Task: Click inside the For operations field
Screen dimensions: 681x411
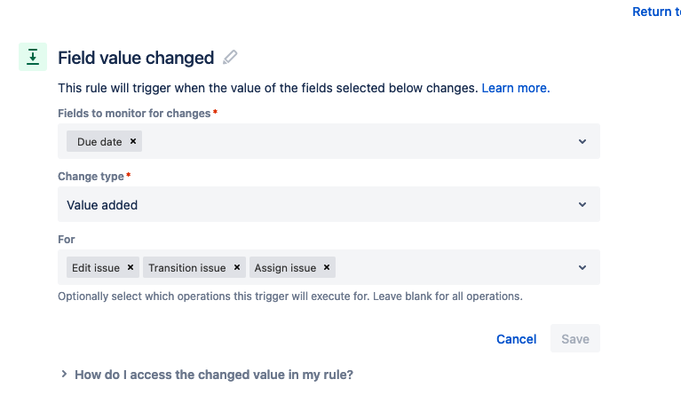Action: pos(453,267)
